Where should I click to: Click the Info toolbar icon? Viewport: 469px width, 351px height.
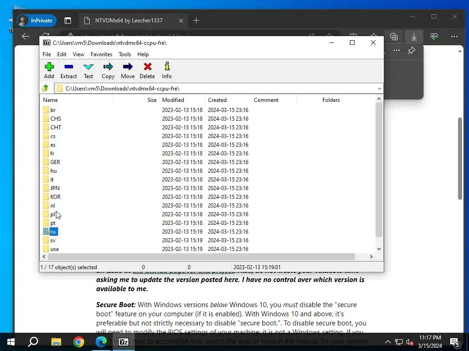(167, 70)
